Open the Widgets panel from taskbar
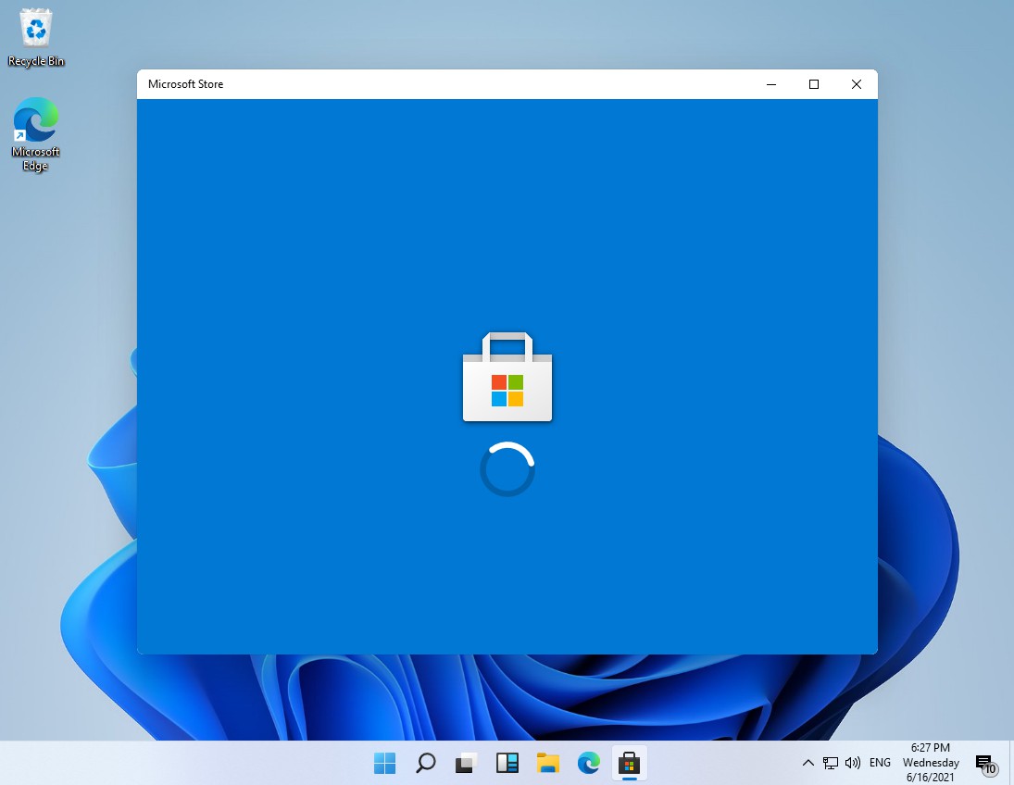This screenshot has width=1014, height=785. 507,763
